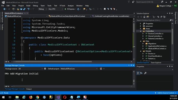
Task: Switch to the Output tab
Action: 29,89
